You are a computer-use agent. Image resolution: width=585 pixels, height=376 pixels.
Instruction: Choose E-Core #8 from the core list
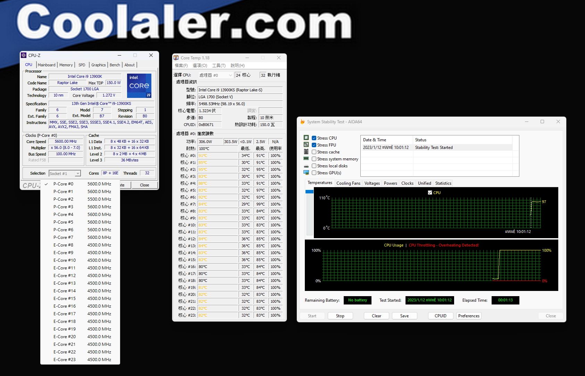click(80, 245)
